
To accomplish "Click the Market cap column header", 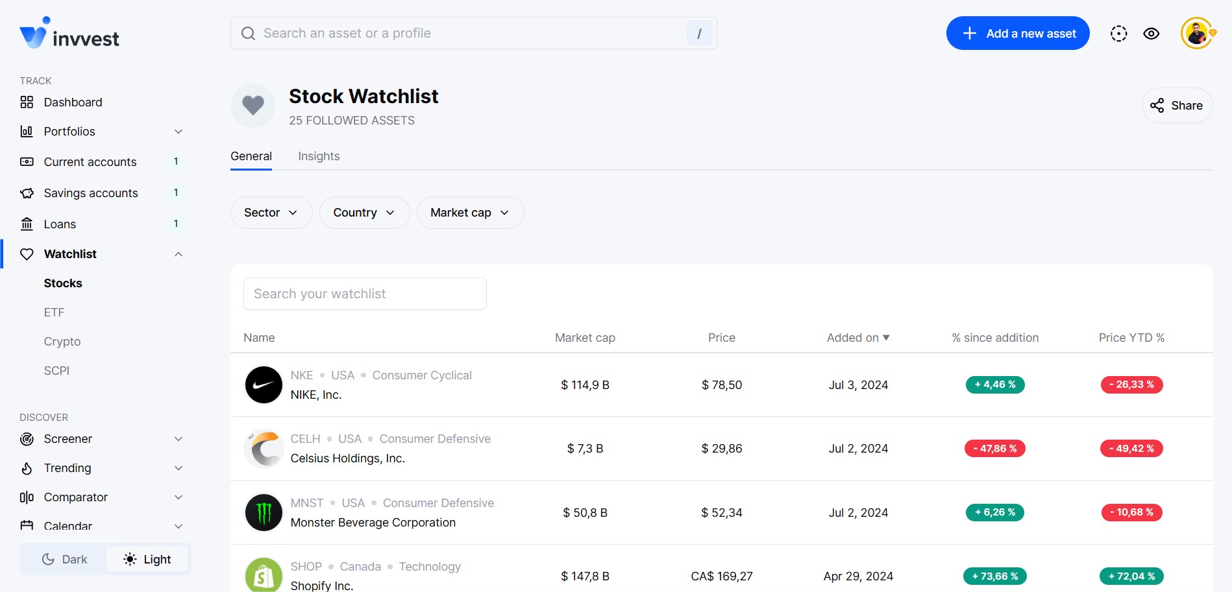I will coord(585,338).
